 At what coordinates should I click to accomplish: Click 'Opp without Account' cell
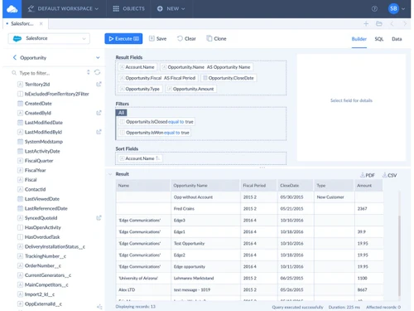(205, 197)
